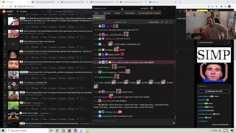Open Chrome extensions puzzle icon

pyautogui.click(x=221, y=7)
